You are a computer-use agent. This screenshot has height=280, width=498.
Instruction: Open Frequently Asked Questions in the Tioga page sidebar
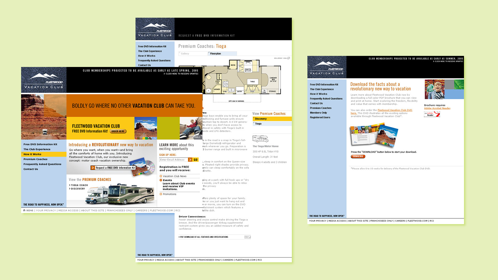click(x=154, y=61)
